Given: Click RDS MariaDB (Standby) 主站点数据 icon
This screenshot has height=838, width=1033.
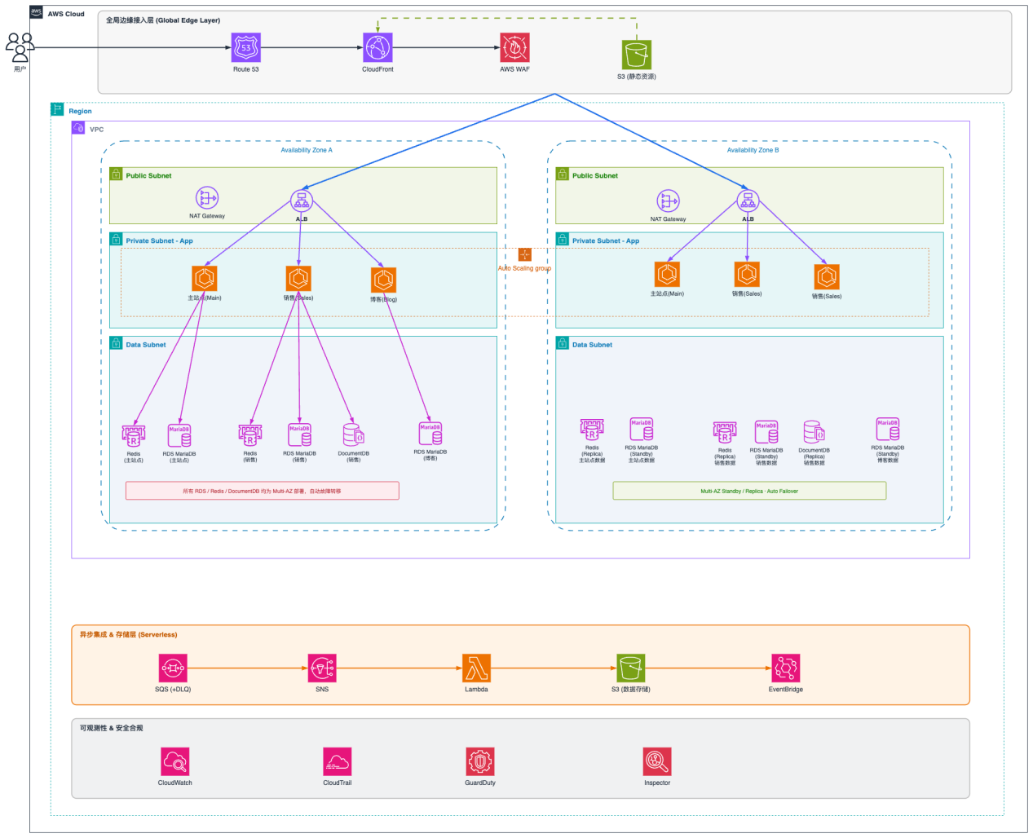Looking at the screenshot, I should click(x=642, y=430).
